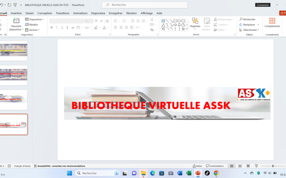Click the text highlight color swatch
286x178 pixels.
(96, 27)
